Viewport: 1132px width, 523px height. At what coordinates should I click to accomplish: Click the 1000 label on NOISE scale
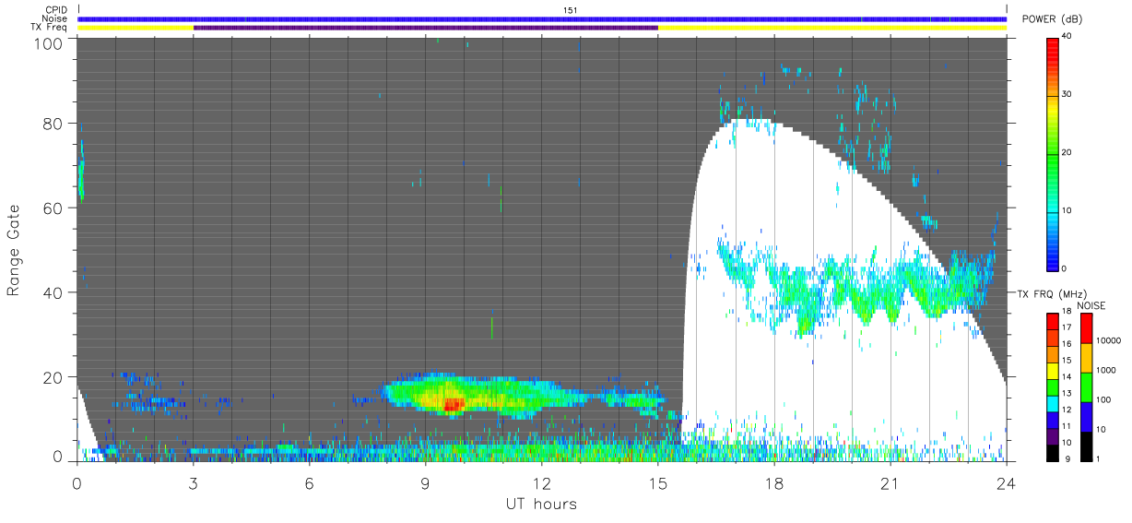point(1104,370)
